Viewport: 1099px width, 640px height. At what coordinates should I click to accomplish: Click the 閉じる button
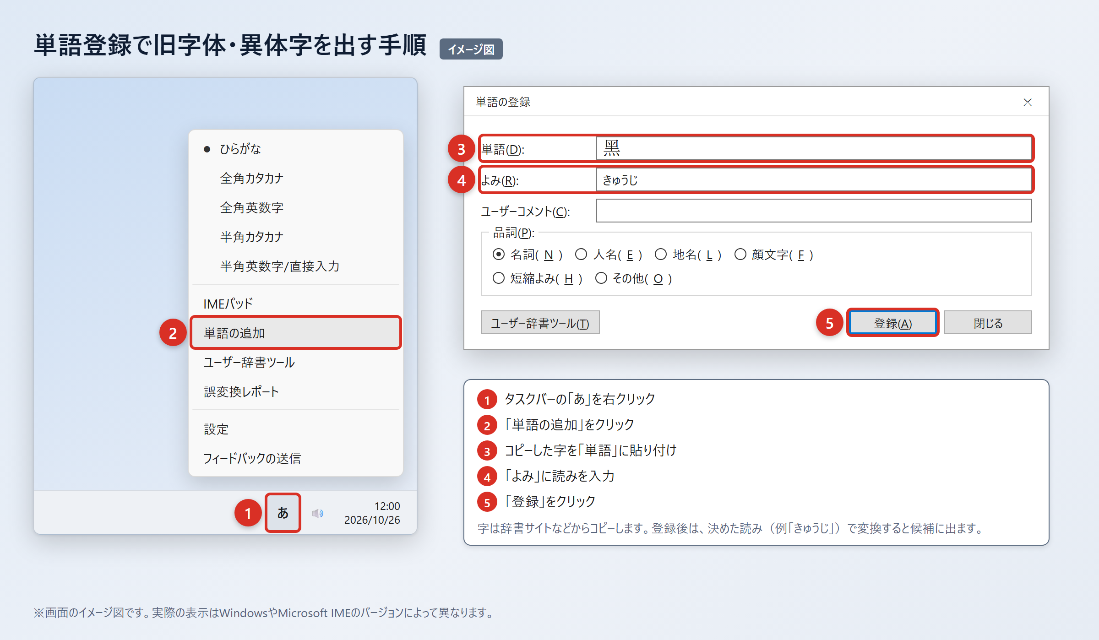[988, 323]
